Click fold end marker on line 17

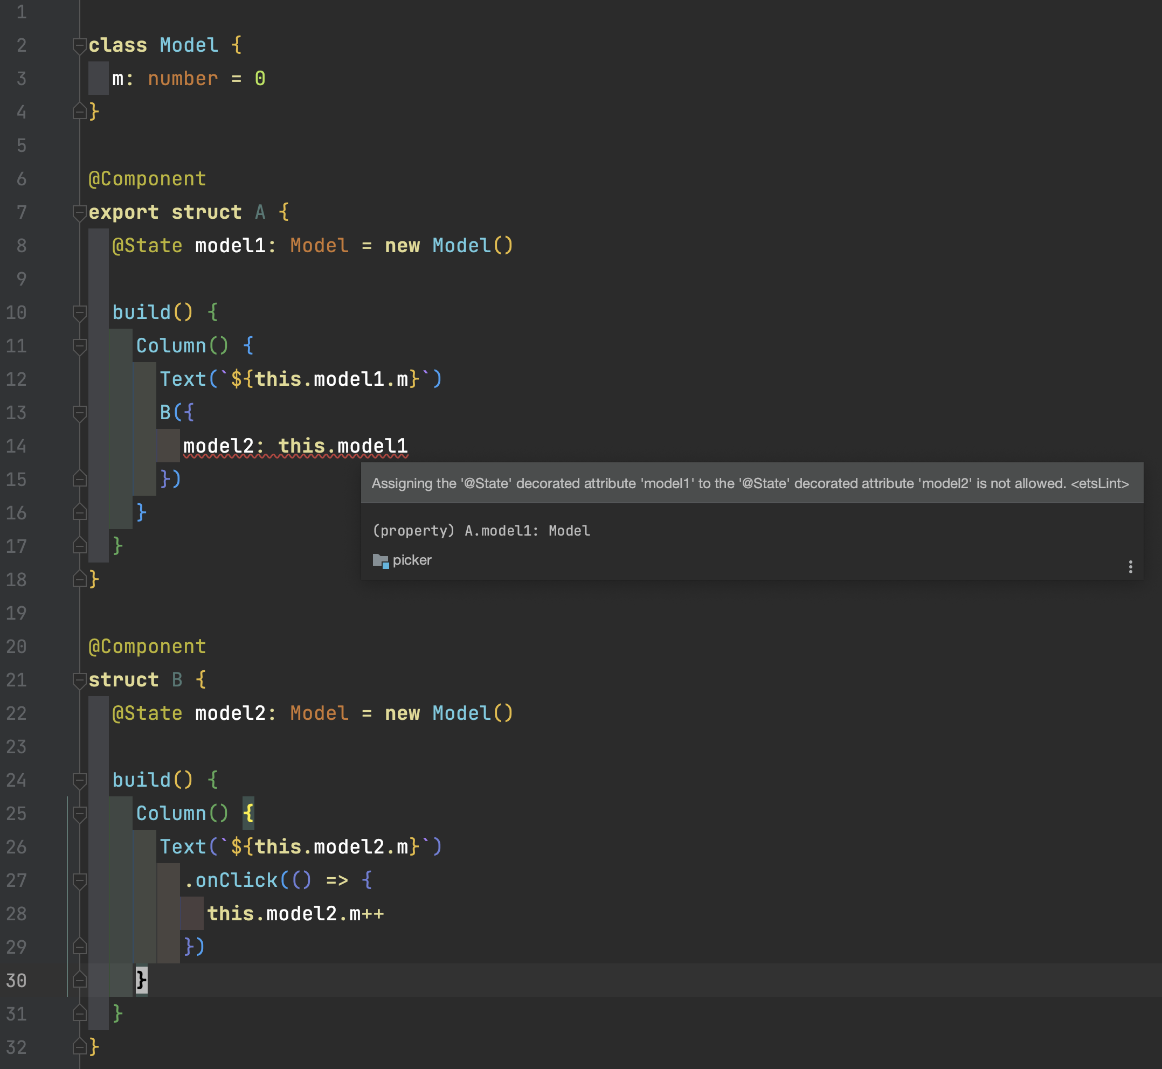pos(80,545)
